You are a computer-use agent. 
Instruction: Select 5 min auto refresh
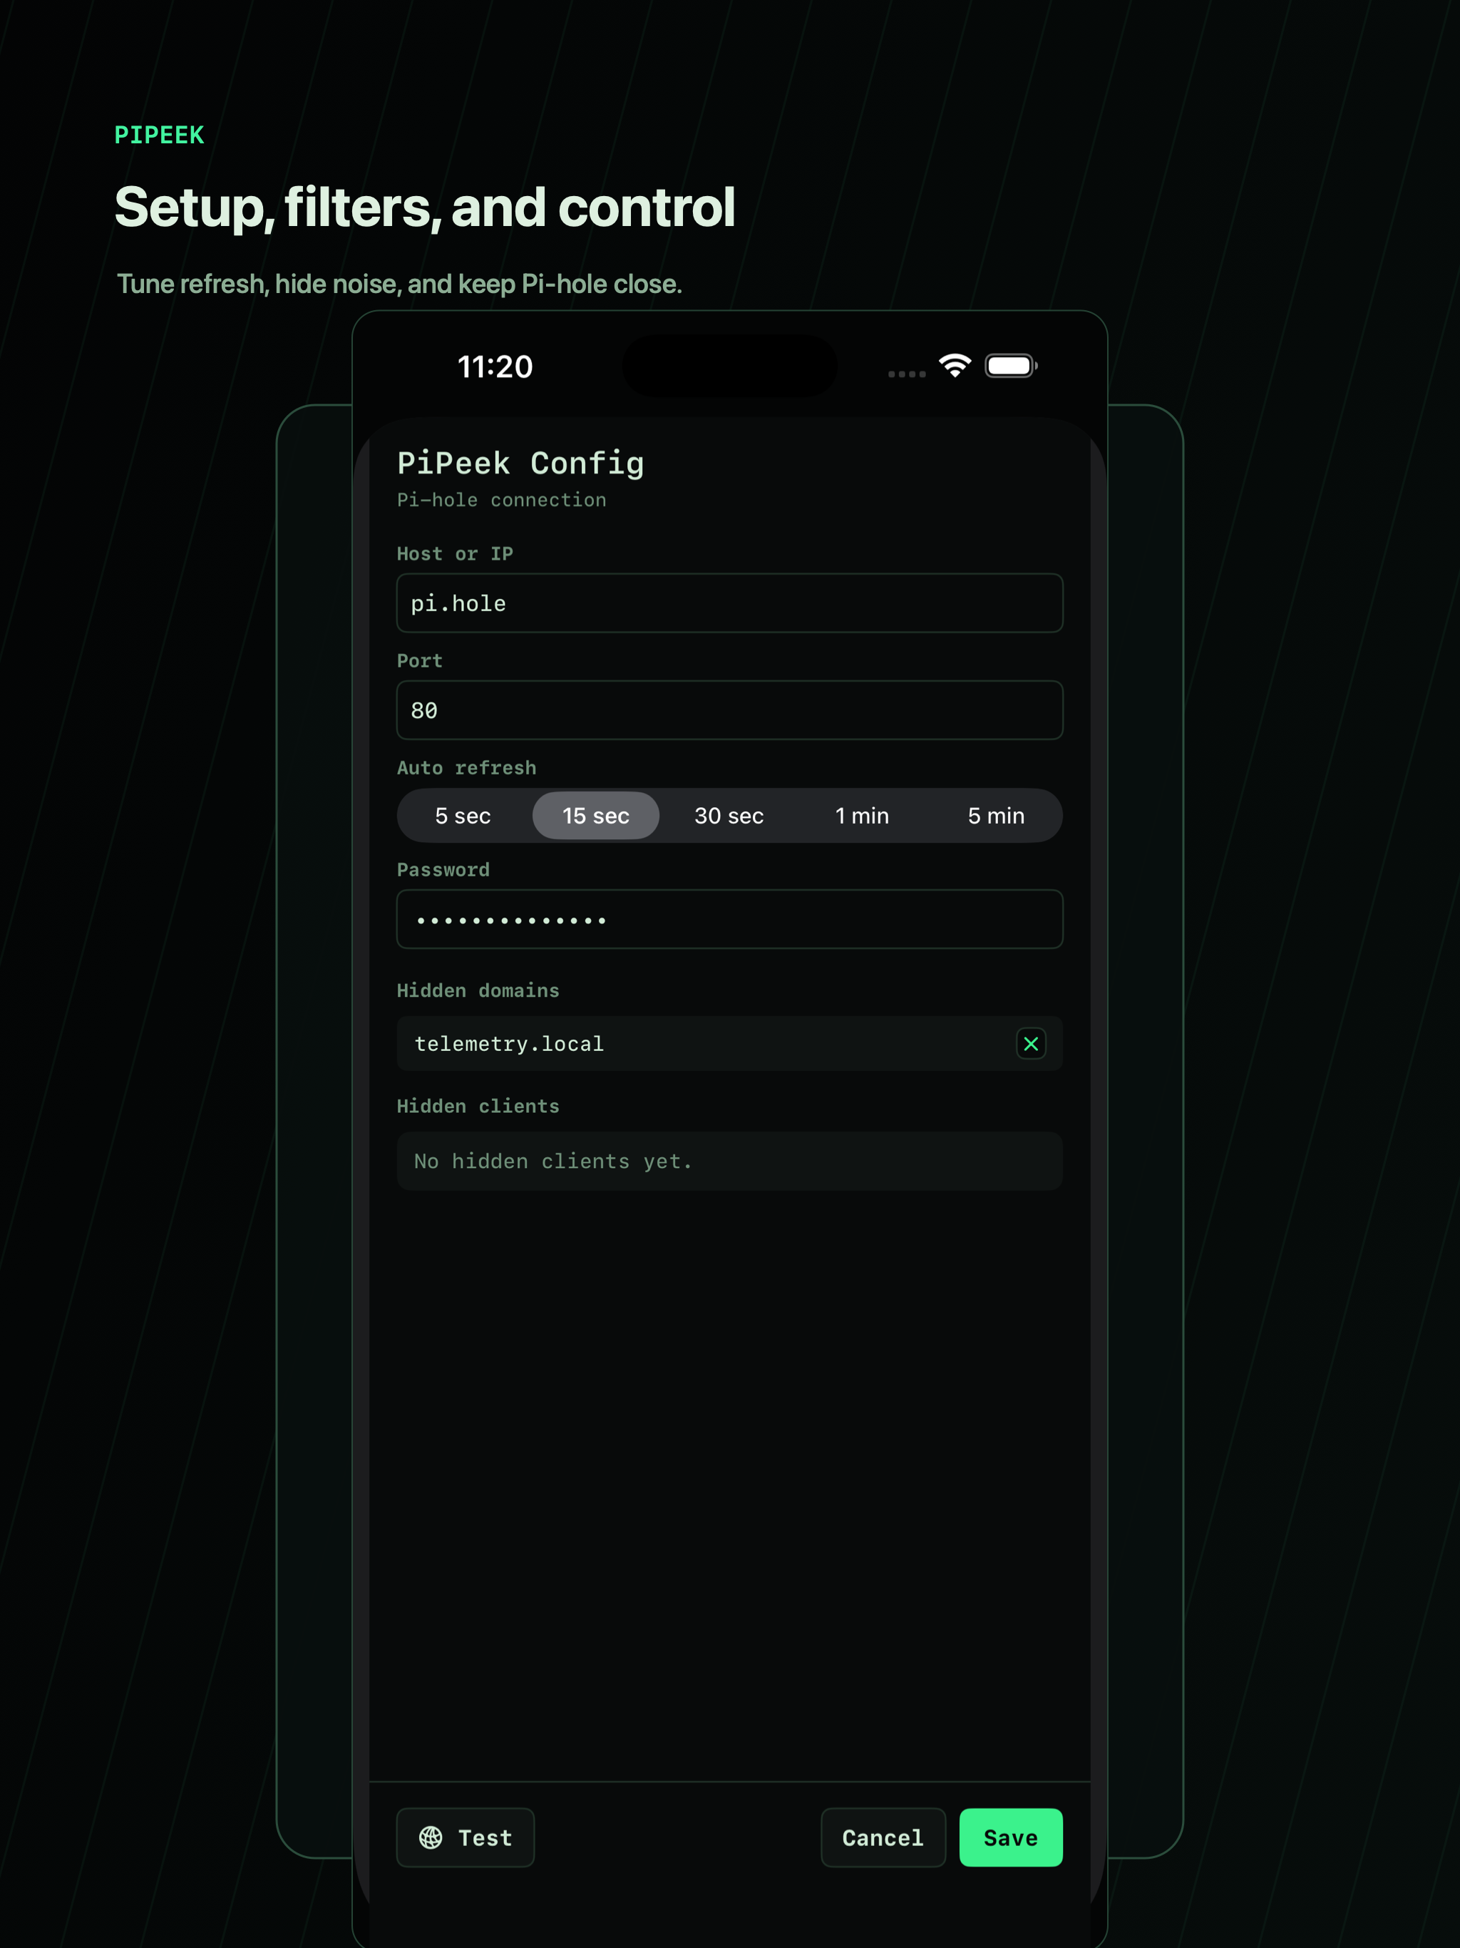point(996,816)
